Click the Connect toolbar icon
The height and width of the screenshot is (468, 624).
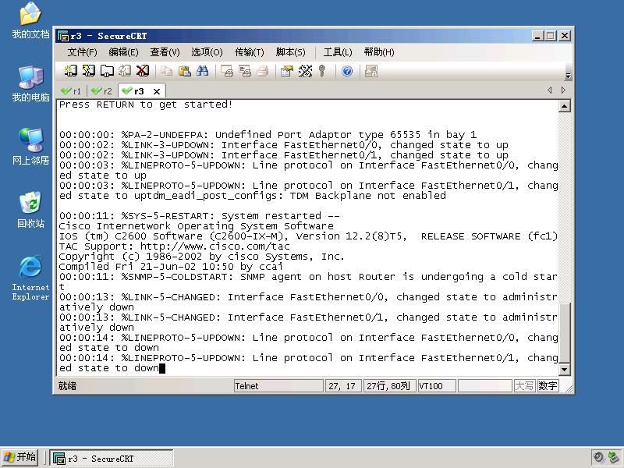(x=70, y=71)
